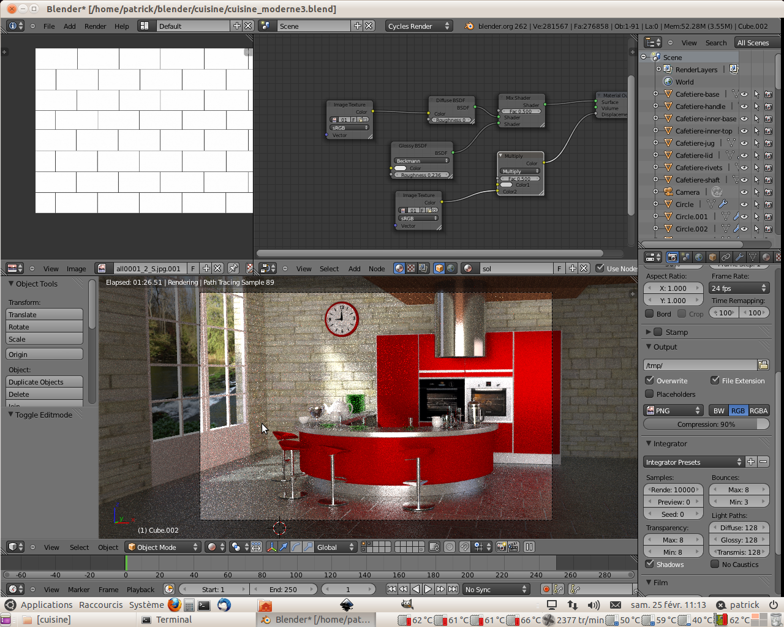Open the World properties tab
784x627 pixels.
click(699, 257)
